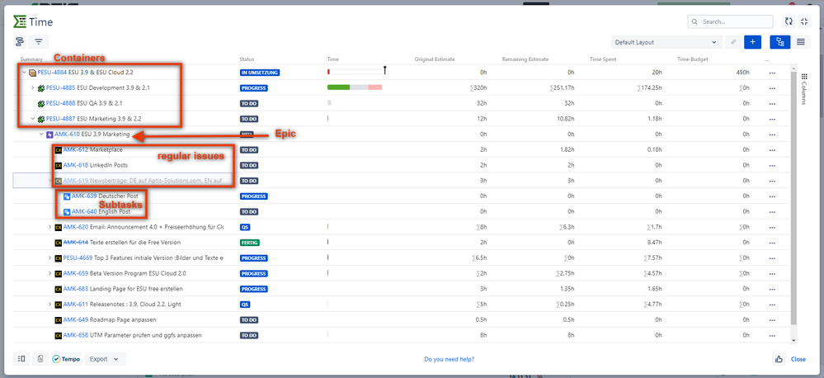Screen dimensions: 824x378
Task: Click the ∑251.17h Remaining Estimate cell
Action: click(x=563, y=87)
